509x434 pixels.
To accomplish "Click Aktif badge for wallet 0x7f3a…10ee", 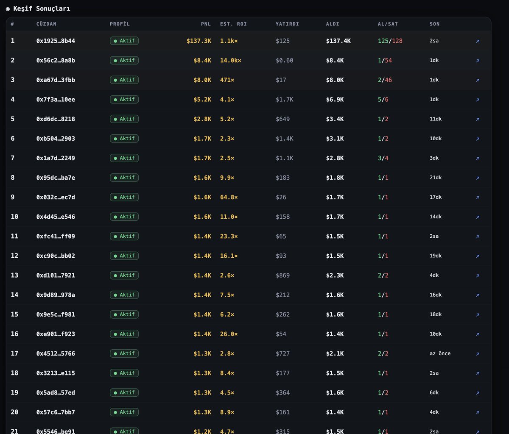I will (124, 100).
